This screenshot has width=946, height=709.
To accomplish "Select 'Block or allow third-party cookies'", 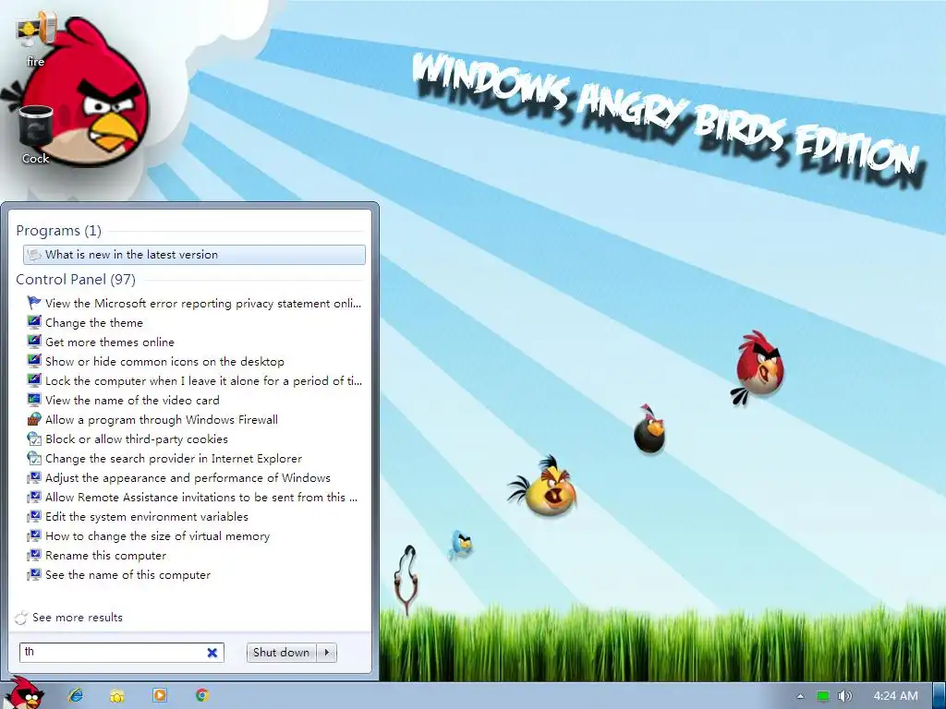I will click(194, 439).
